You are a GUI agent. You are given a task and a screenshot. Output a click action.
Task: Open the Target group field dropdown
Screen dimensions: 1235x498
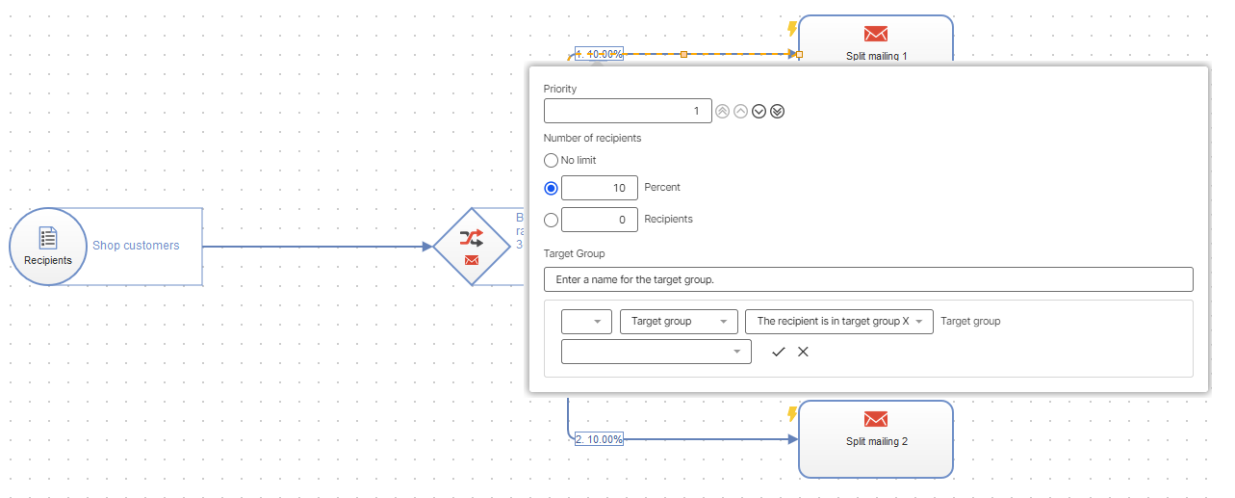point(679,322)
